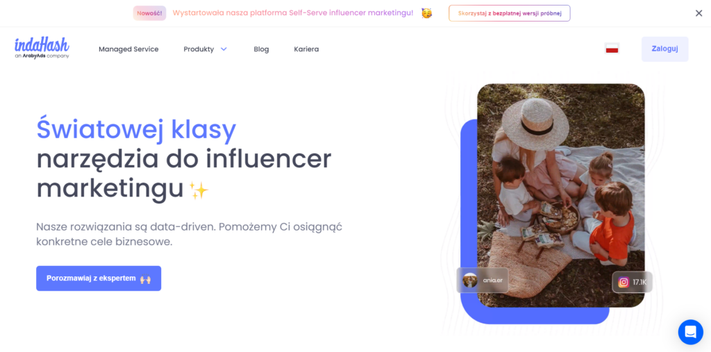Click the Zaloguj login button
This screenshot has width=711, height=352.
point(664,49)
